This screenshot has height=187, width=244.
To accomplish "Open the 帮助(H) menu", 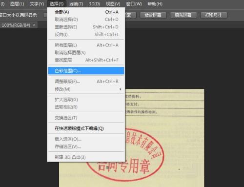I will [155, 4].
